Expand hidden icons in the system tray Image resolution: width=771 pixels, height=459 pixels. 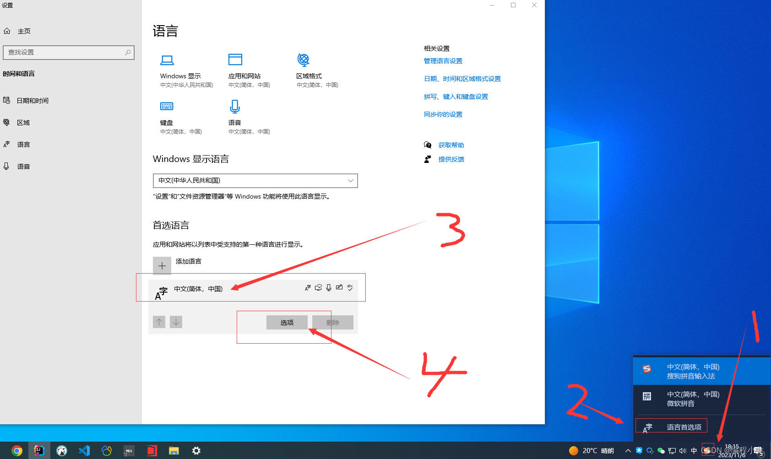tap(628, 450)
